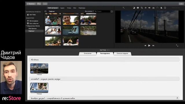Screen dimensions: 185x104
Task: Select clip of man in white cap
Action: pyautogui.click(x=53, y=20)
